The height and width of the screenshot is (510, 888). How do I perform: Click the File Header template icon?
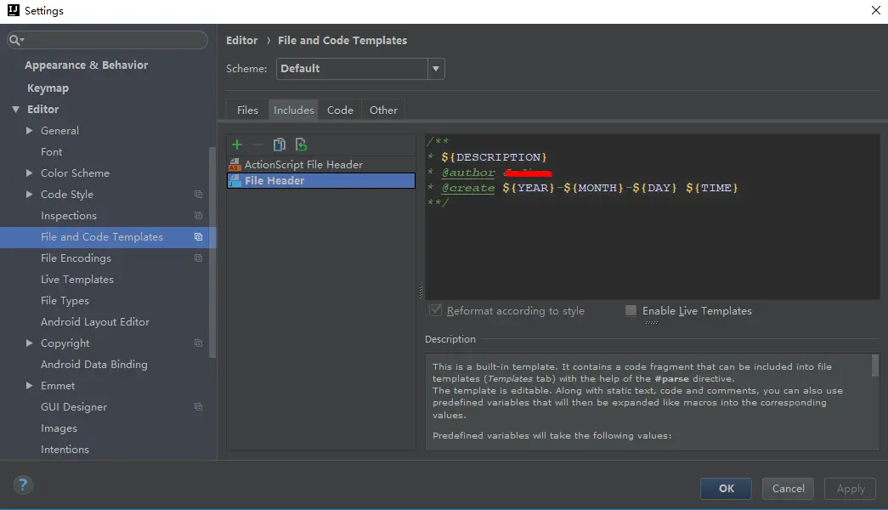[235, 180]
